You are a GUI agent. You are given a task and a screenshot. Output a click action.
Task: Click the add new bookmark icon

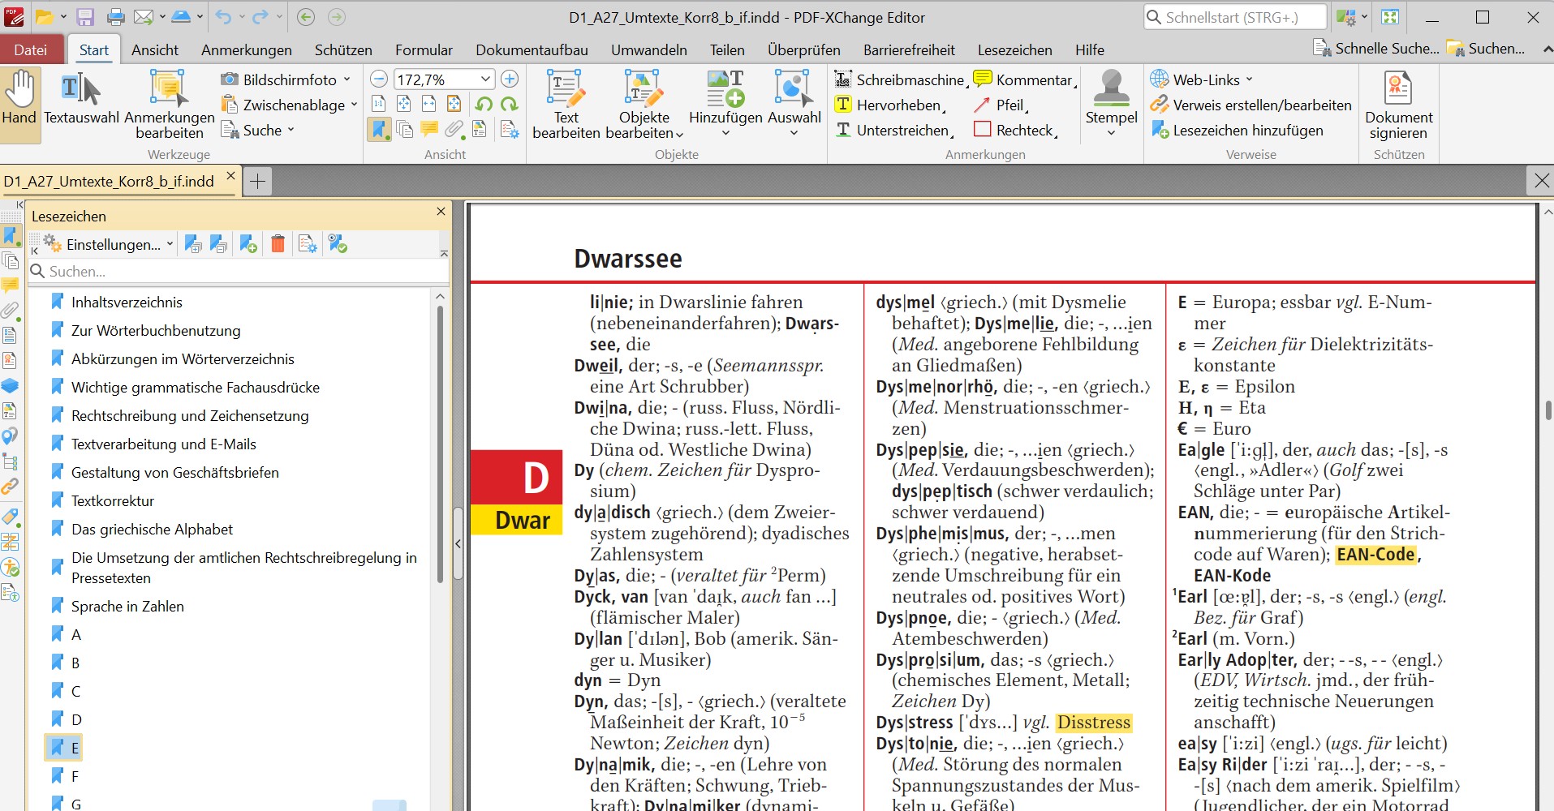pos(248,244)
